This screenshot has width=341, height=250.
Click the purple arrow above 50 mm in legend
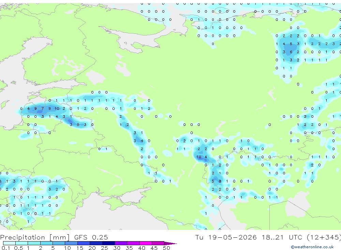tap(170, 244)
